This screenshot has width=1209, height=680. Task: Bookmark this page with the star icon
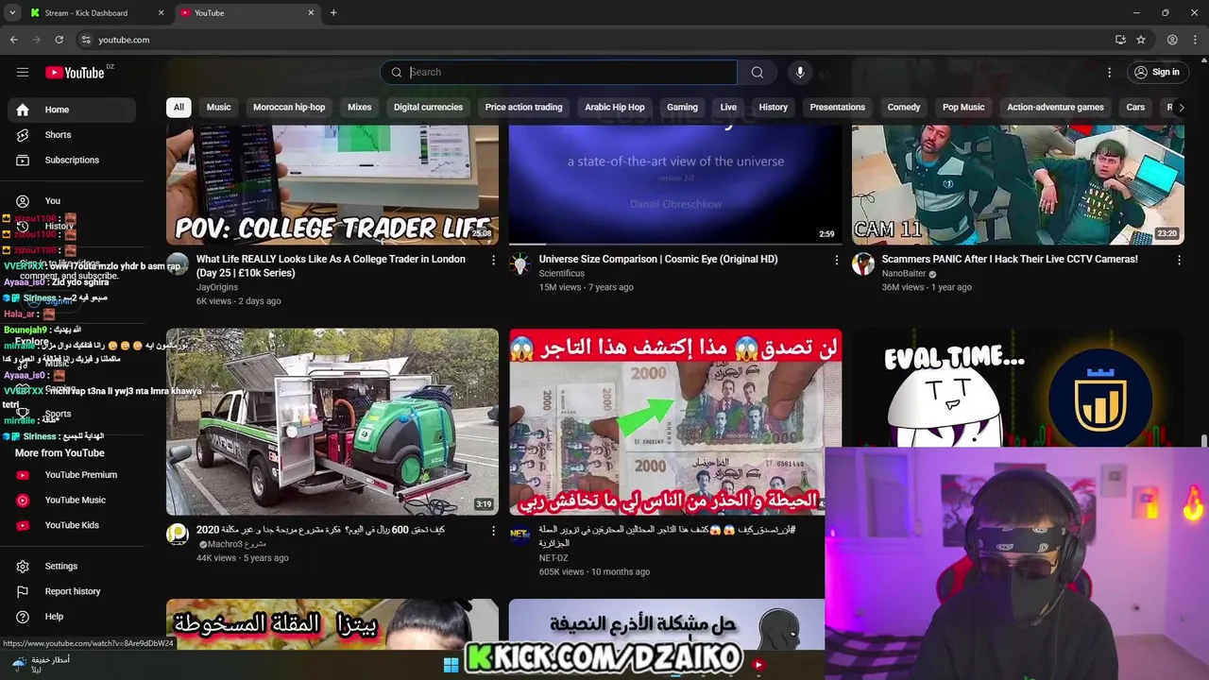coord(1141,40)
